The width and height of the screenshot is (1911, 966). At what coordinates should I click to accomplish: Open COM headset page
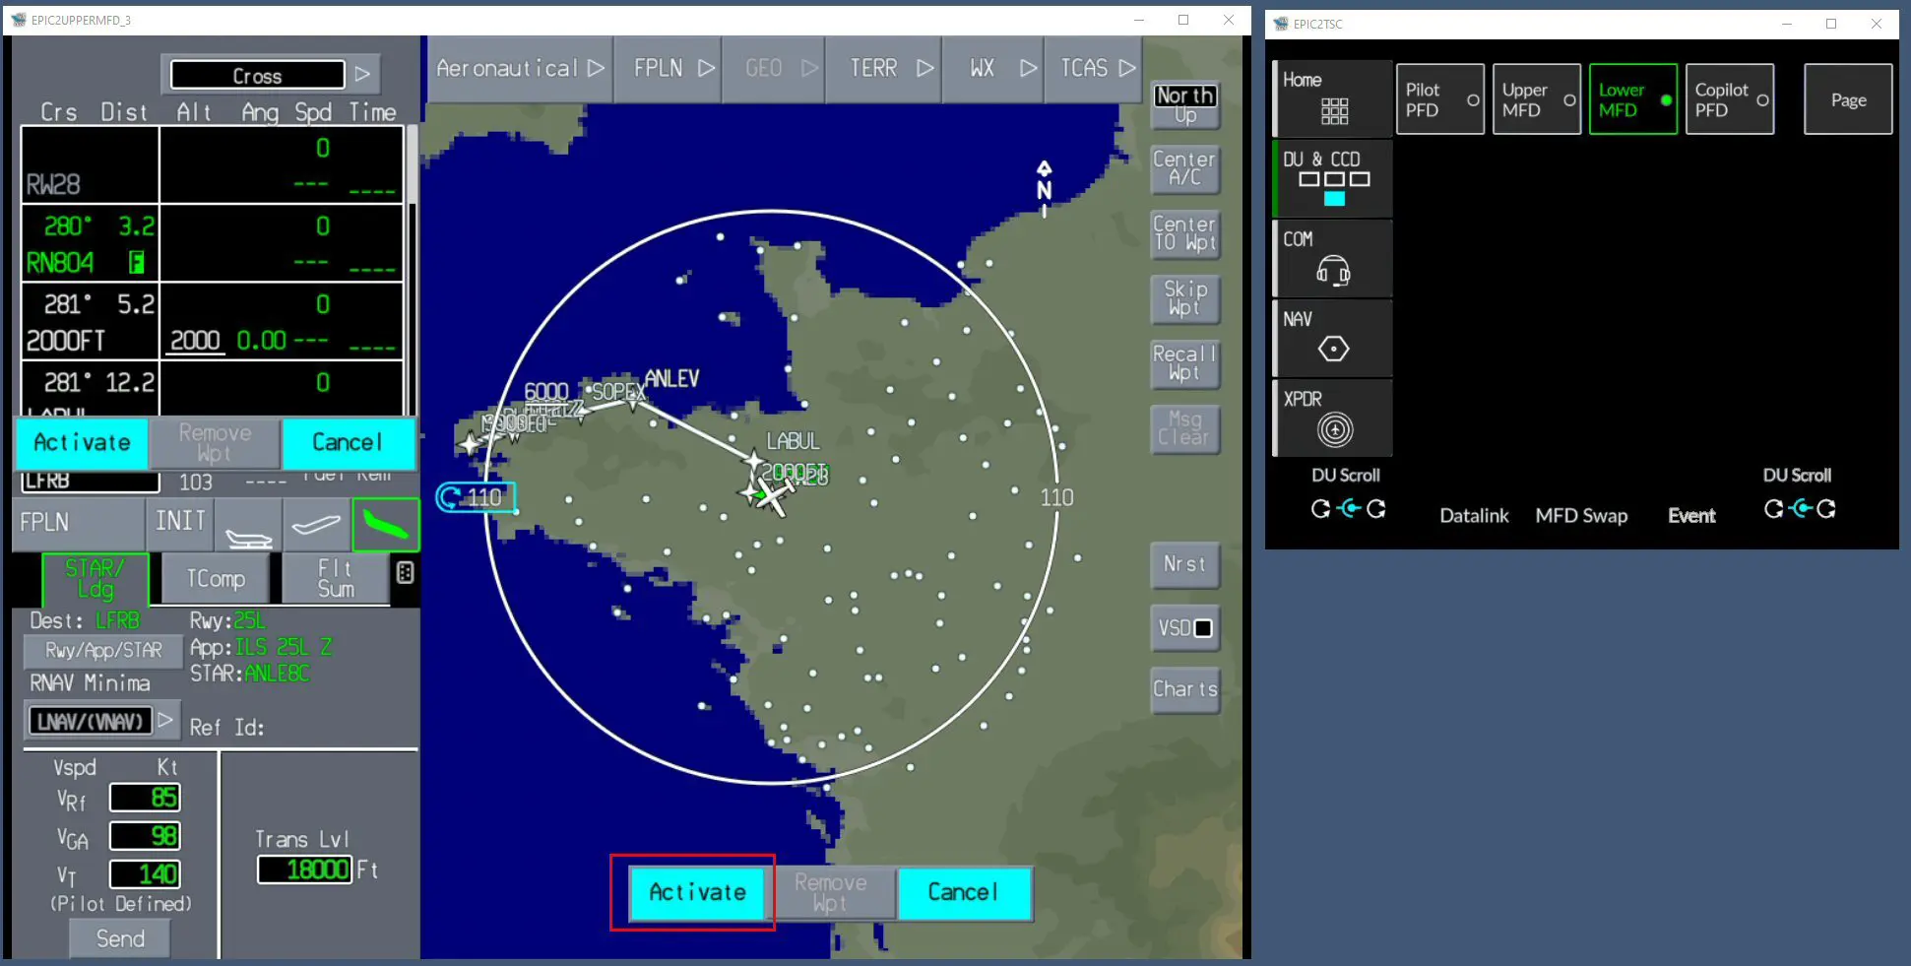(1333, 259)
